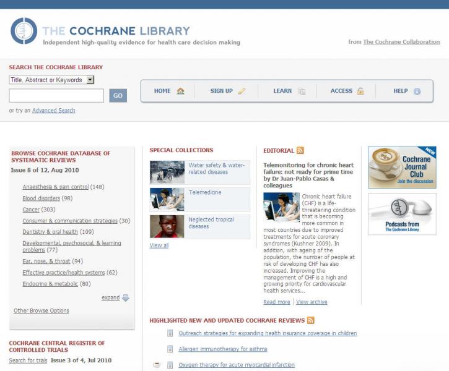
Task: Open Oxygen therapy for acute myocardial infarction
Action: 237,365
